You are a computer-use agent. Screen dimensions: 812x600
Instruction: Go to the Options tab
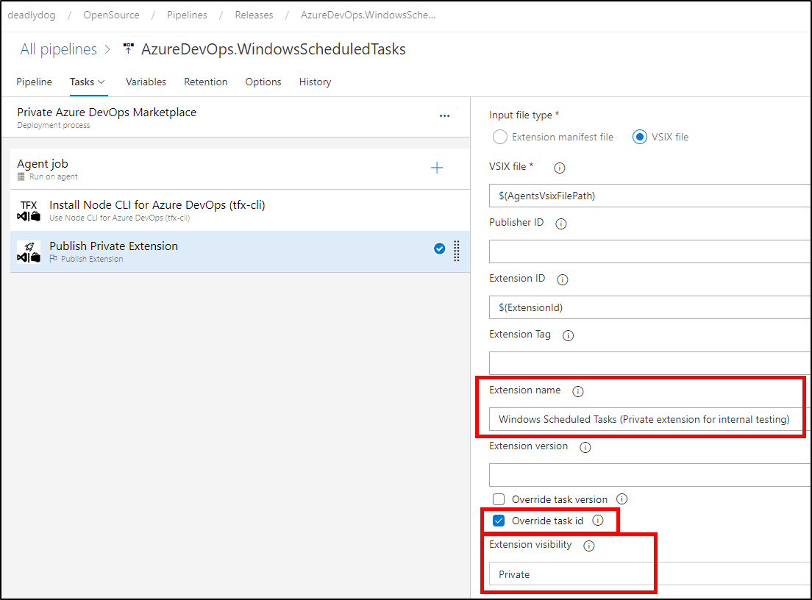tap(263, 82)
